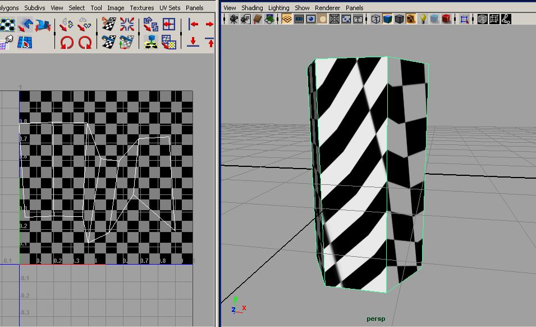536x327 pixels.
Task: Open the Shading menu
Action: (252, 7)
